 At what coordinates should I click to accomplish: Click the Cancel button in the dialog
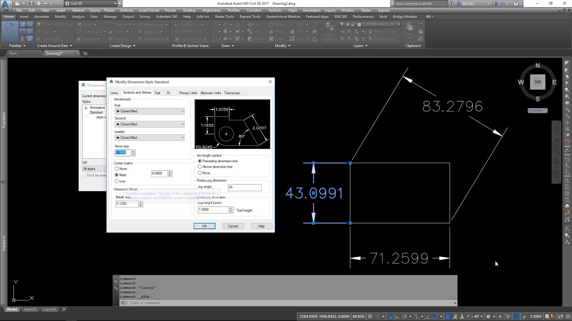point(233,226)
